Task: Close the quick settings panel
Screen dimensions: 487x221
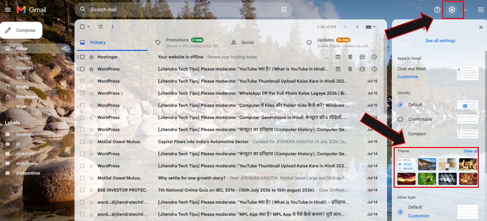Action: [x=481, y=28]
